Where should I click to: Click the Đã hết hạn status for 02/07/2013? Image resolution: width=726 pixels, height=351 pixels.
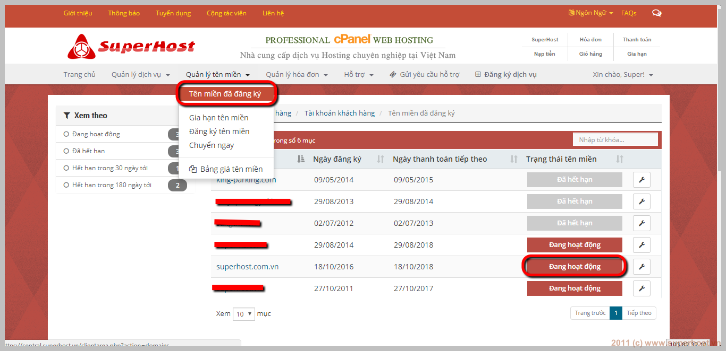point(575,223)
